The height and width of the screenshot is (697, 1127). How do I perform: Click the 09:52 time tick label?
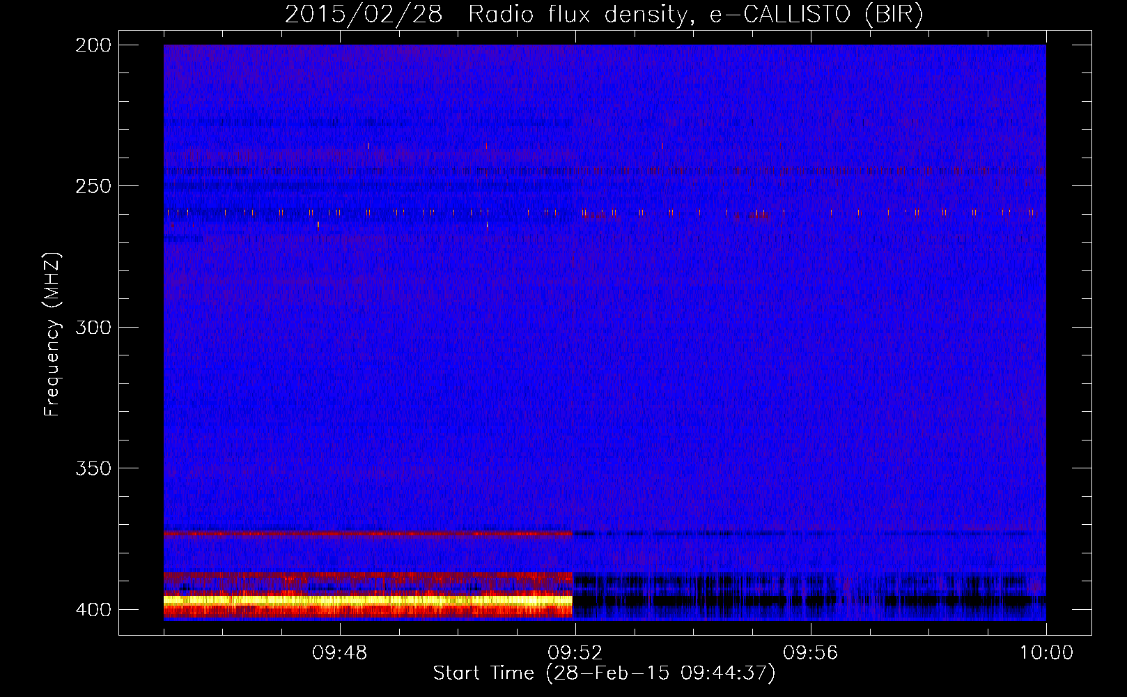coord(575,653)
